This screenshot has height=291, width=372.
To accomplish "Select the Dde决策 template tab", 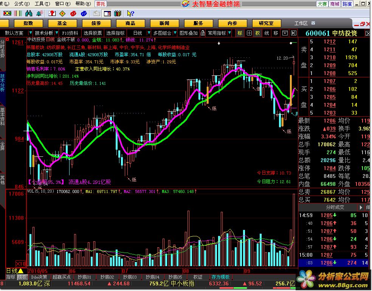I will [x=39, y=277].
